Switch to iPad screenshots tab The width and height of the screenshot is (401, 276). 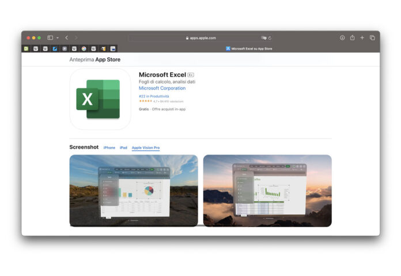123,148
